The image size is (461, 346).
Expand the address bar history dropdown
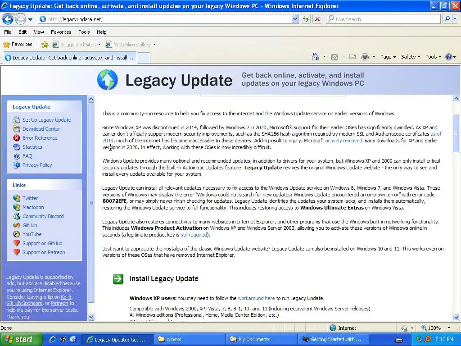295,19
